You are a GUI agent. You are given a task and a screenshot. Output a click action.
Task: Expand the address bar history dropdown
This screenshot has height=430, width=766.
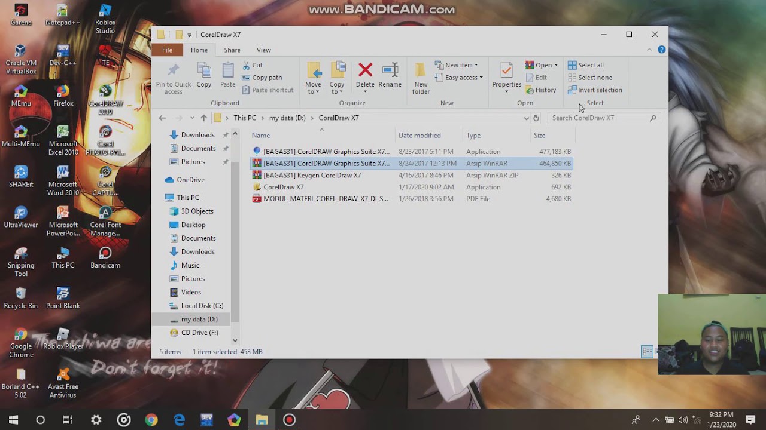tap(526, 118)
